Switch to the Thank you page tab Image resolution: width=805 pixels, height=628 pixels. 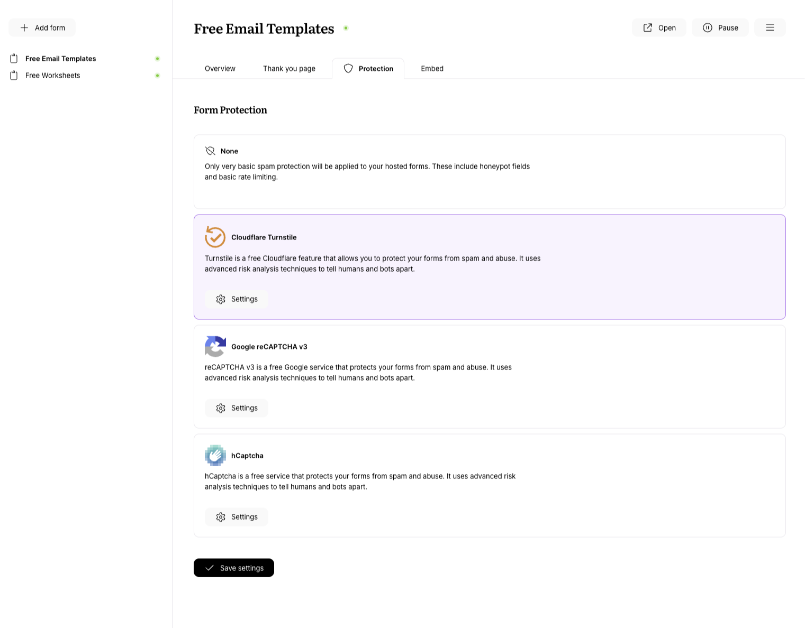pos(289,68)
